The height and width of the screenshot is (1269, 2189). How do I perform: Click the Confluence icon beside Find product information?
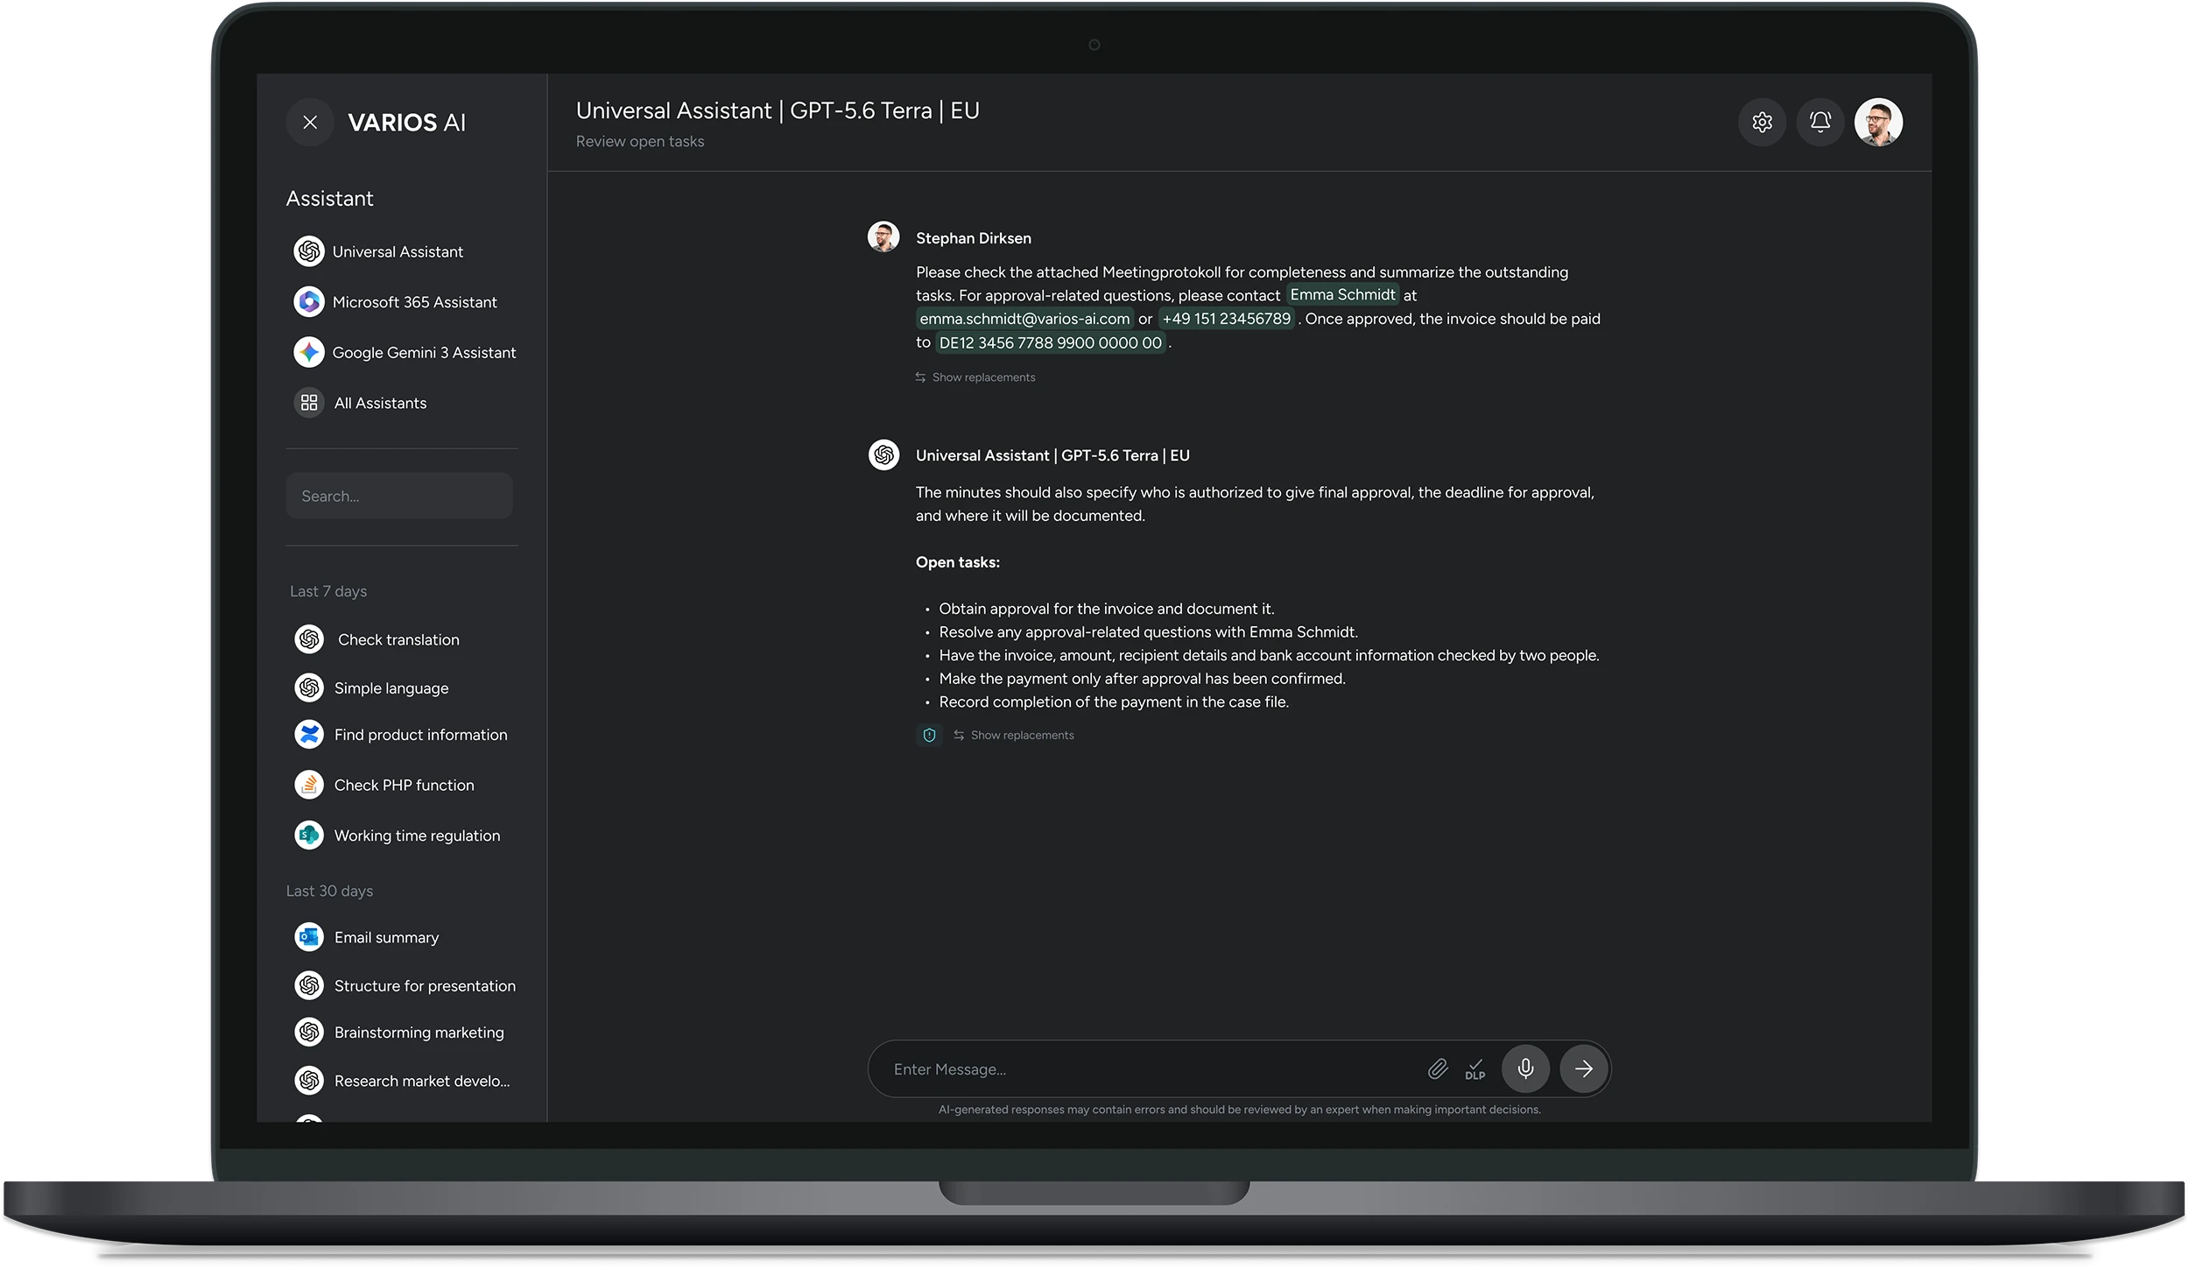pos(309,735)
